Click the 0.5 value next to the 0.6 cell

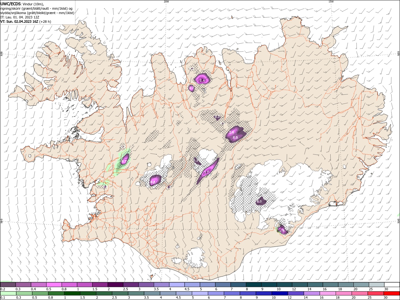click(x=235, y=137)
